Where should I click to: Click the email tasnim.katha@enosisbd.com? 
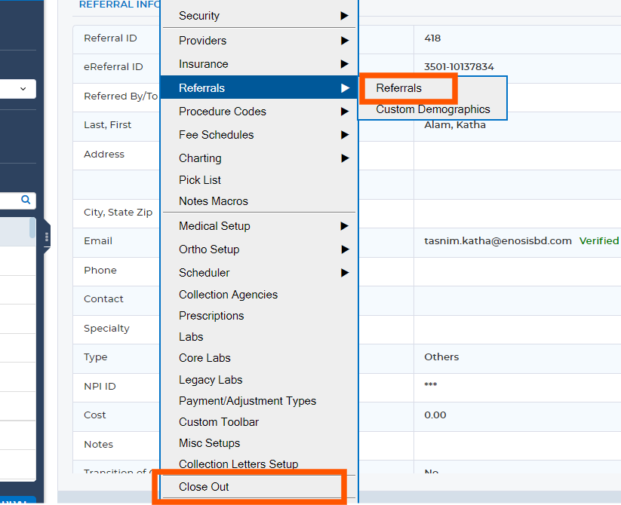(498, 241)
